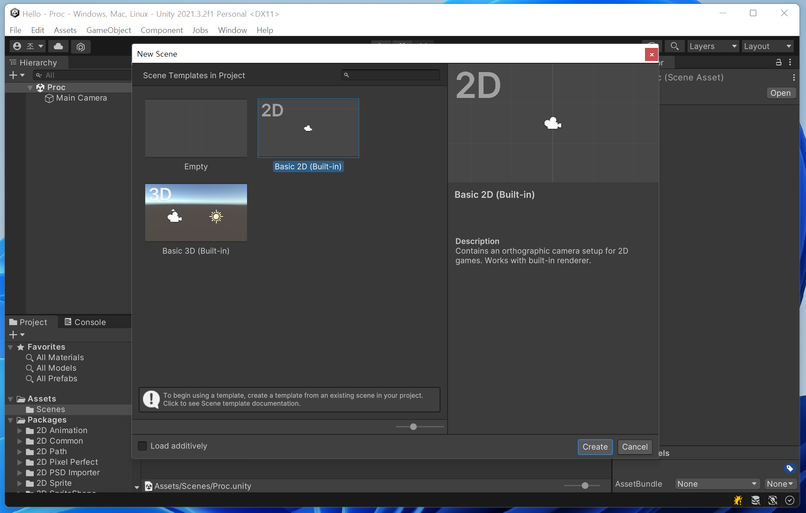
Task: Click the cache server status icon
Action: click(756, 500)
